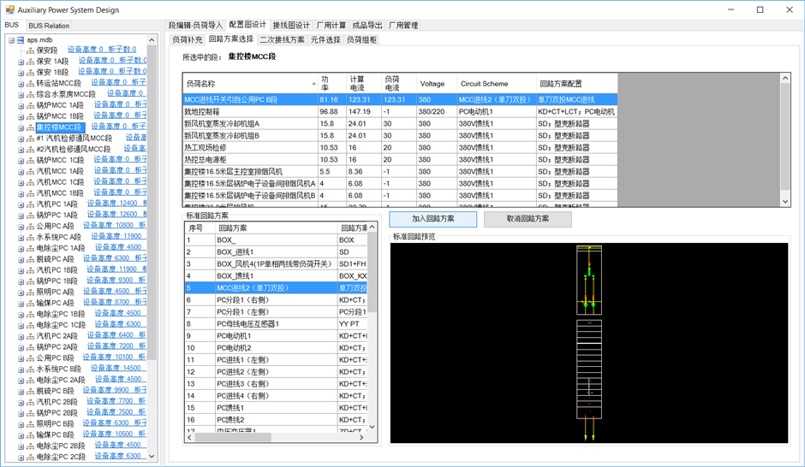The image size is (805, 467).
Task: Click the bus icon beside 集控楼MCC段
Action: (30, 127)
